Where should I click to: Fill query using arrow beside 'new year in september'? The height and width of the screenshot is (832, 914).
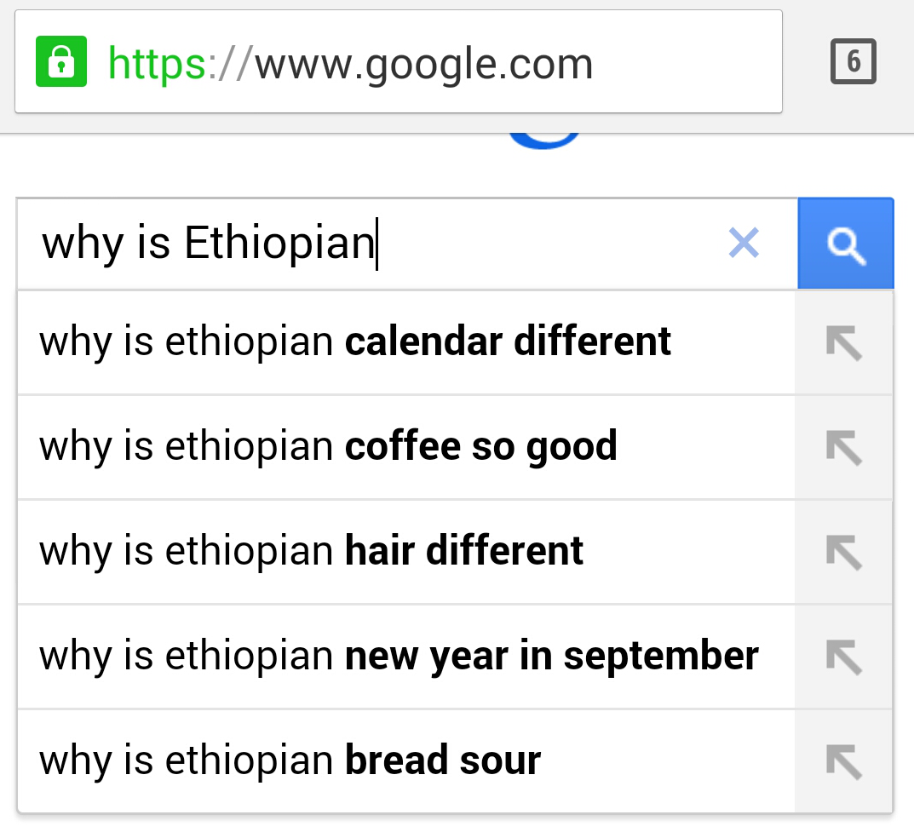pos(843,657)
